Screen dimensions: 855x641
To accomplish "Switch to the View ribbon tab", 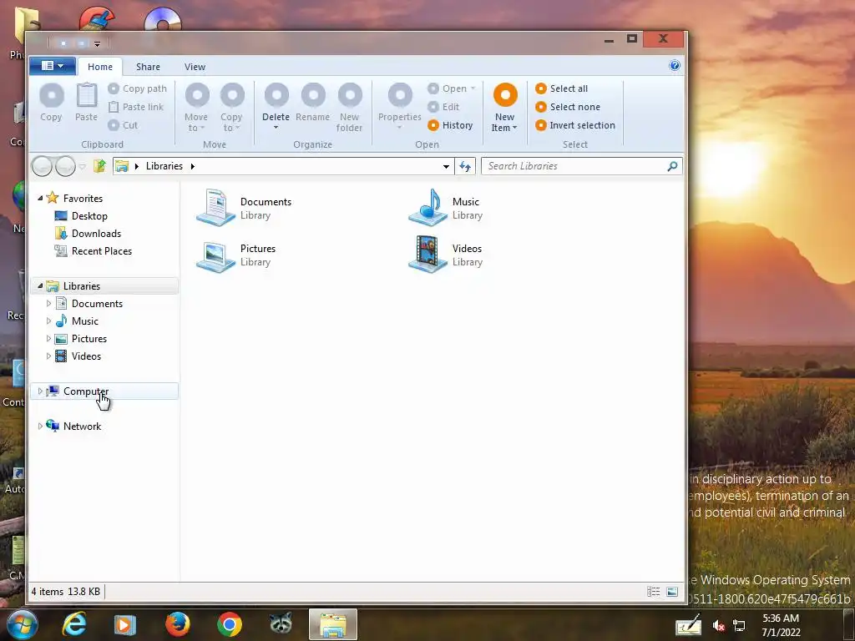I will [195, 67].
